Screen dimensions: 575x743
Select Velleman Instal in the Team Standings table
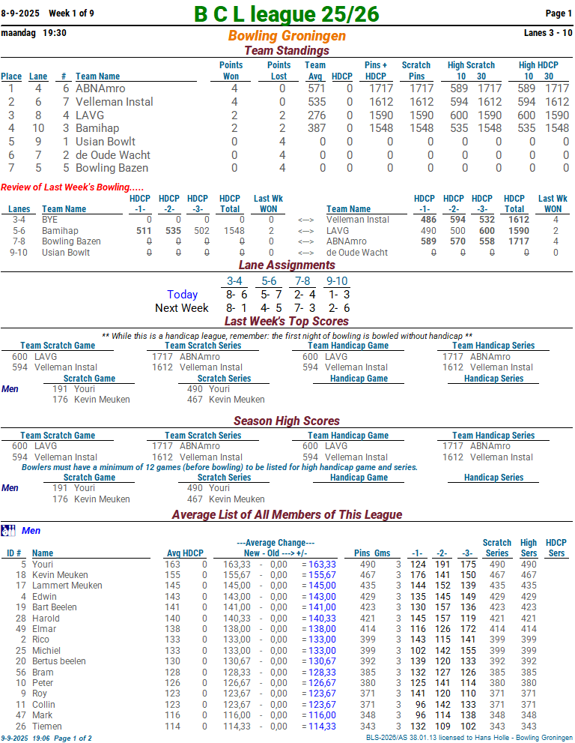tap(115, 102)
